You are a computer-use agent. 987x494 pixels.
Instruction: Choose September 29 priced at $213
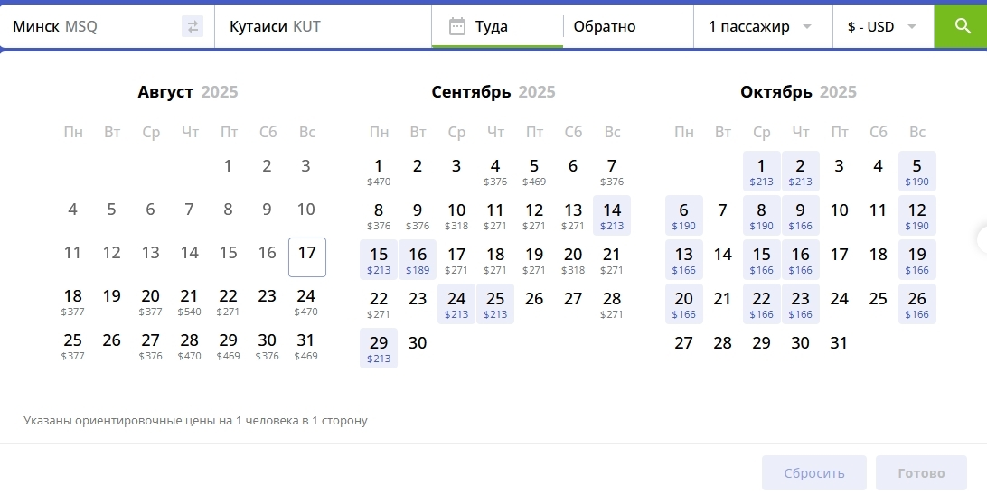[x=379, y=348]
